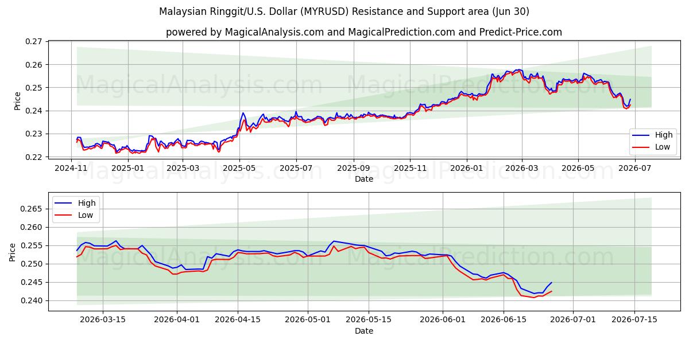
Task: Click 'Low' in the bottom chart legend
Action: click(86, 214)
